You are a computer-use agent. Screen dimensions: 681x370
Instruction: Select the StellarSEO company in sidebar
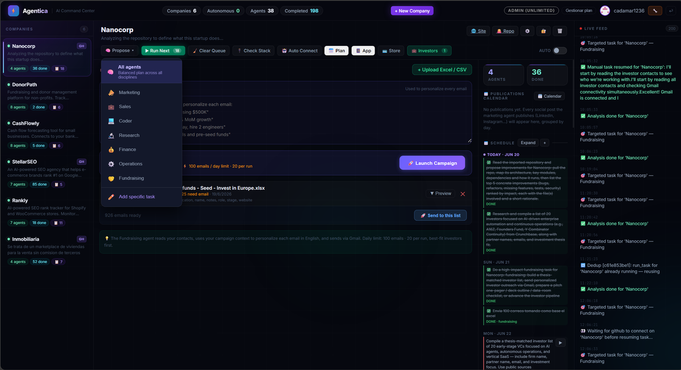(x=47, y=175)
